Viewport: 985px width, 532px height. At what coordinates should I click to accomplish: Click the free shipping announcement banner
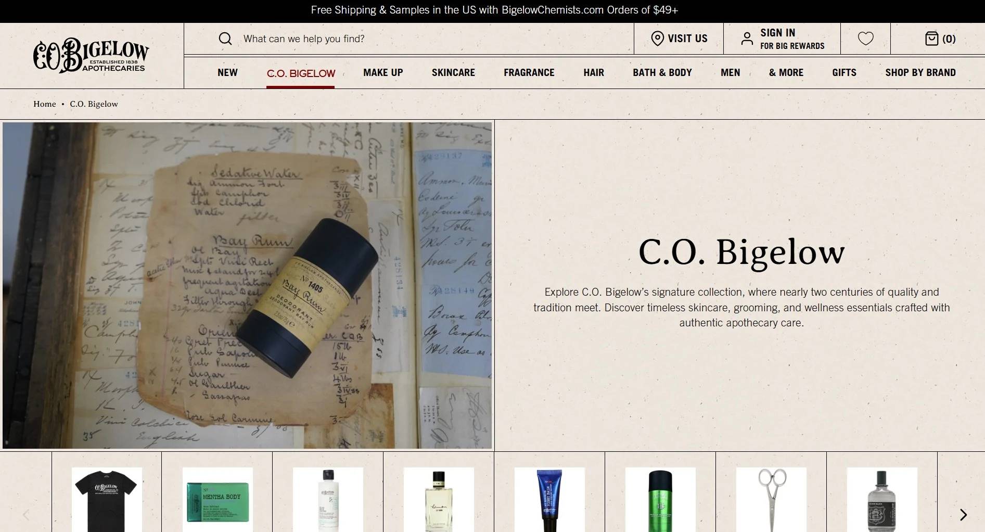coord(494,10)
